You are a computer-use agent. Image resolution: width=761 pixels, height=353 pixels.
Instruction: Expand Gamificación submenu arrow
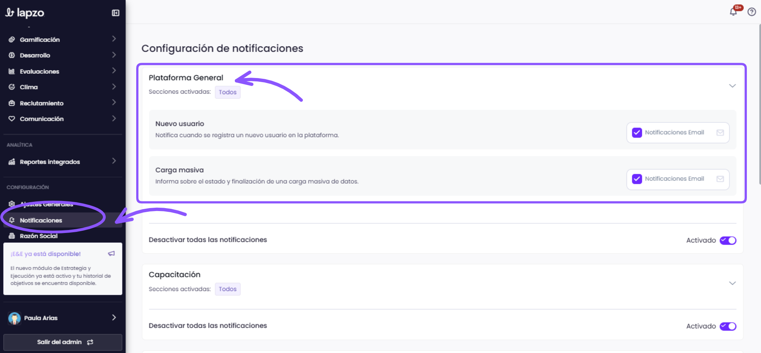[114, 39]
